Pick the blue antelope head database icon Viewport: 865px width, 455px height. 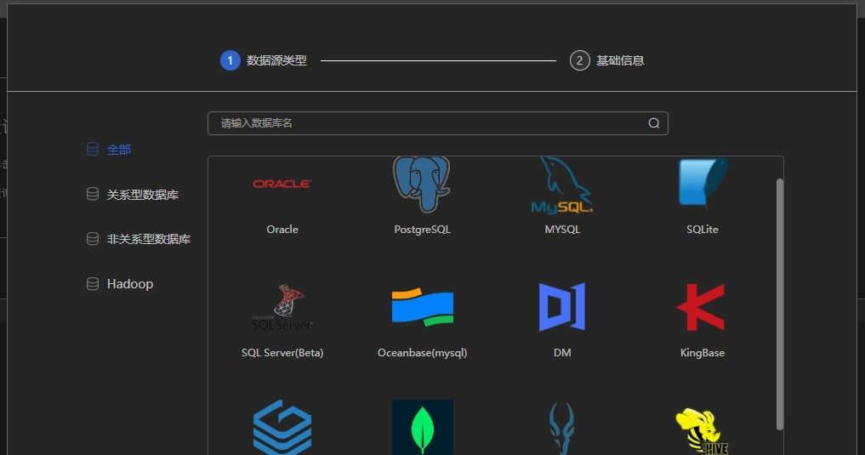(562, 429)
